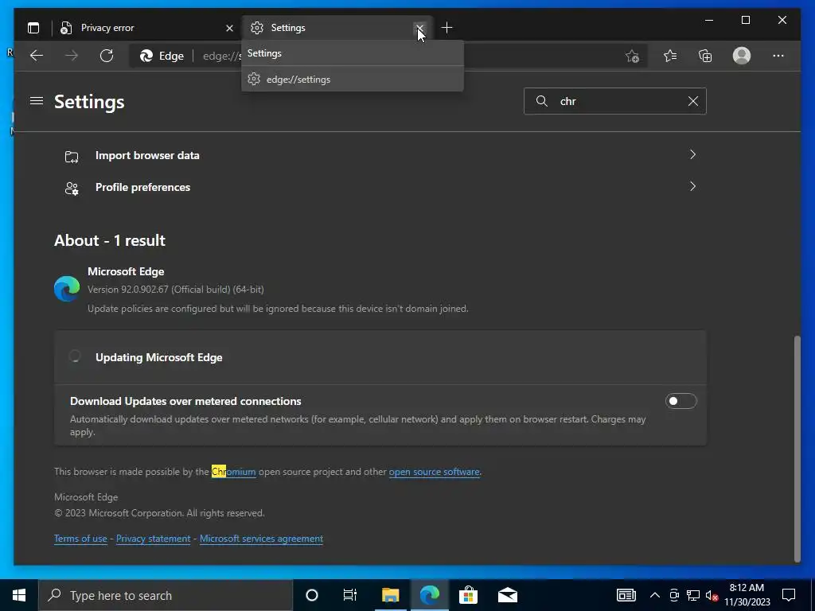Clear the settings search text
Viewport: 815px width, 611px height.
(693, 101)
